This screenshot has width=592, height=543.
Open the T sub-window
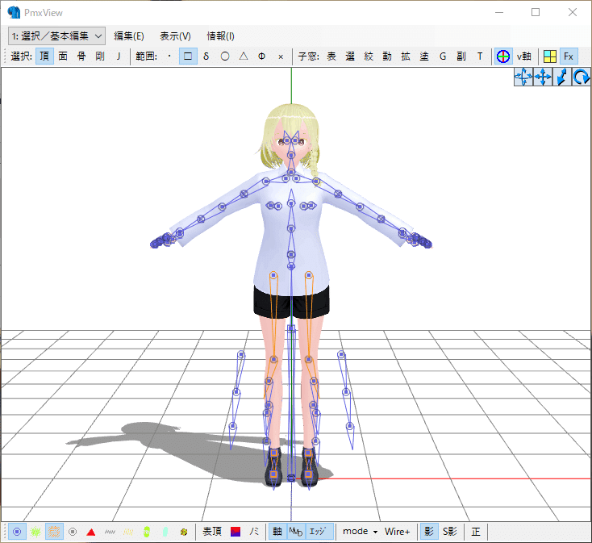480,56
